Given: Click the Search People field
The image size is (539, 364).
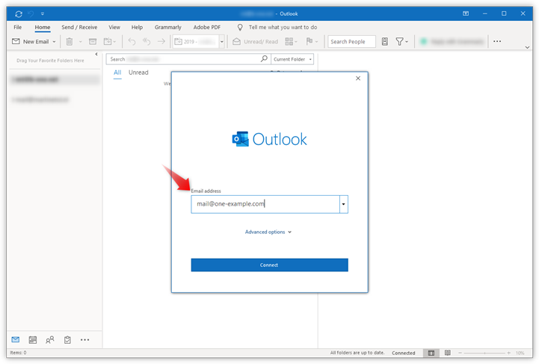Looking at the screenshot, I should pyautogui.click(x=351, y=42).
